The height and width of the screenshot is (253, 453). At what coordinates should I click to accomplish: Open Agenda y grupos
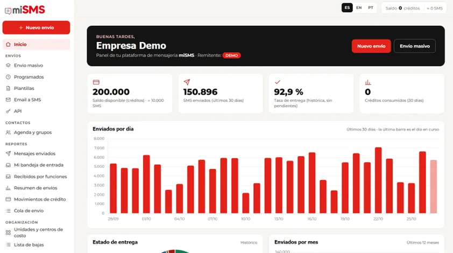pos(36,132)
